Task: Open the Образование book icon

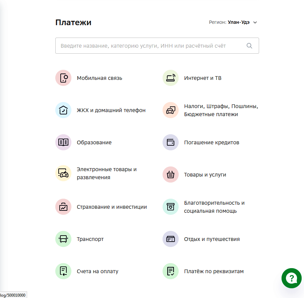Action: tap(63, 142)
